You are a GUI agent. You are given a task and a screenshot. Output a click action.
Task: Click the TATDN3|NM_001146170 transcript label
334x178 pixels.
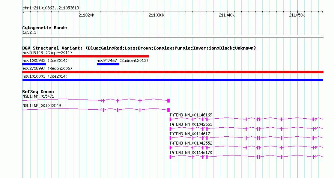191,152
